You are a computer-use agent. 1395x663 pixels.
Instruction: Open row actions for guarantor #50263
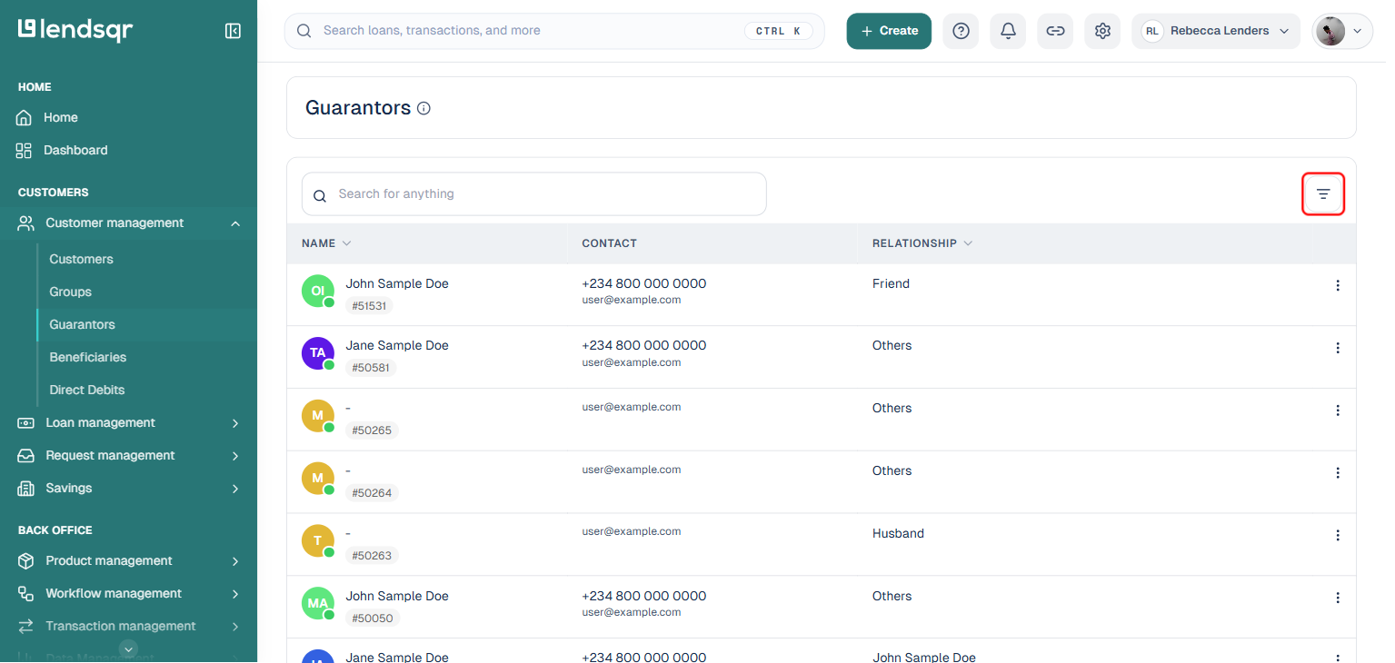point(1337,536)
